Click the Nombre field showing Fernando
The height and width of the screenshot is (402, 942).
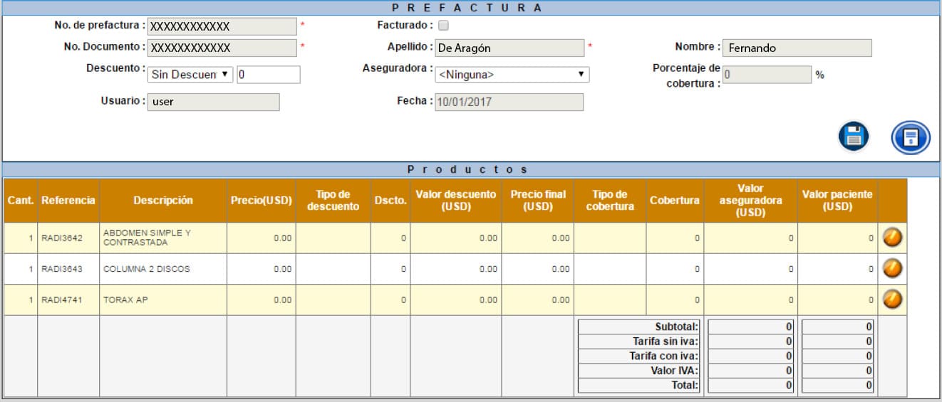[797, 48]
